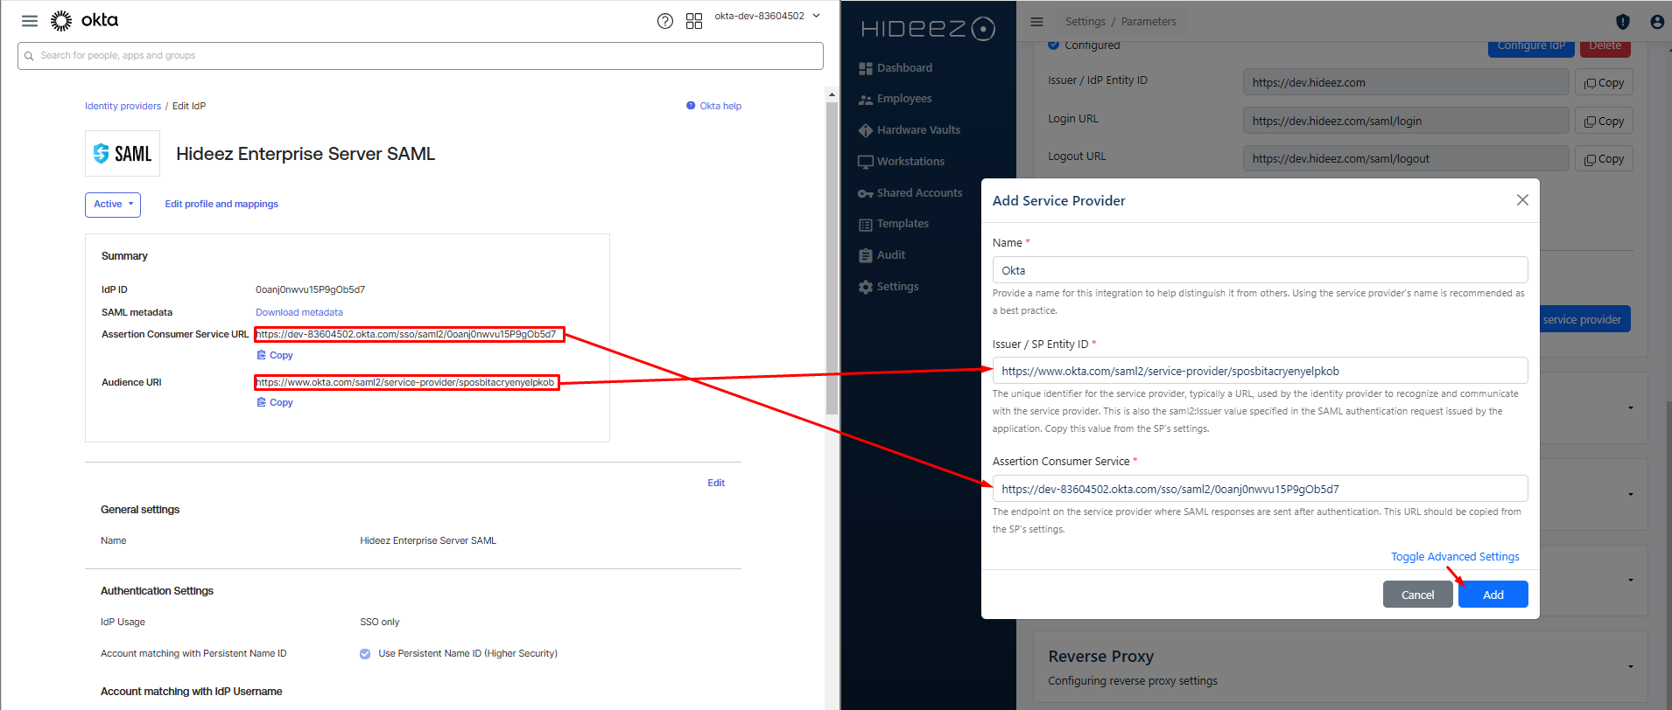Go to Hardware Vaults in sidebar
1672x710 pixels.
pyautogui.click(x=917, y=130)
